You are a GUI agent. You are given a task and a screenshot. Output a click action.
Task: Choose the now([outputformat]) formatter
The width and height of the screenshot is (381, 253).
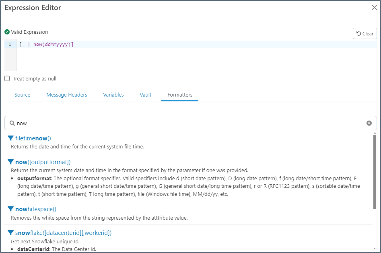click(x=43, y=162)
